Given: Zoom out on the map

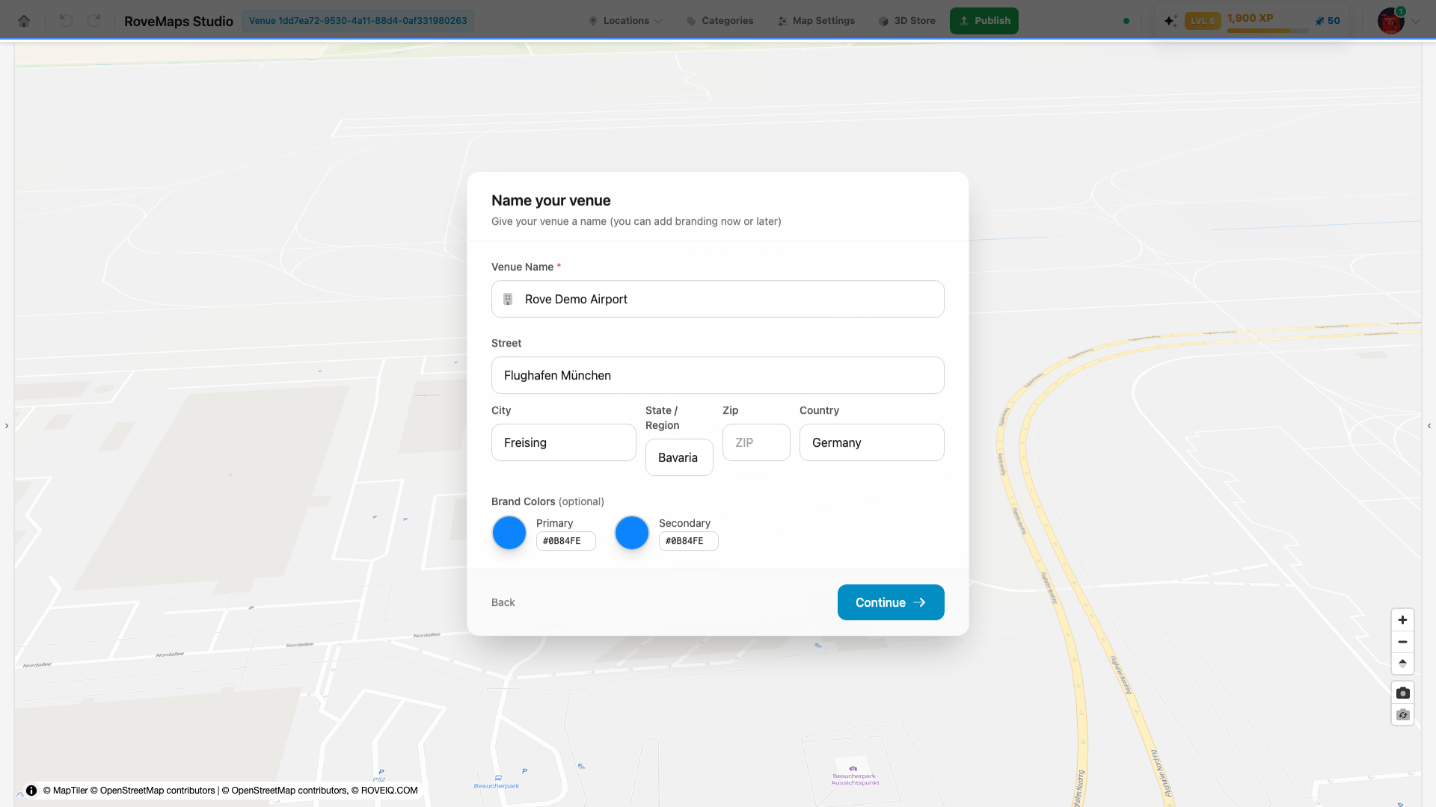Looking at the screenshot, I should 1402,642.
